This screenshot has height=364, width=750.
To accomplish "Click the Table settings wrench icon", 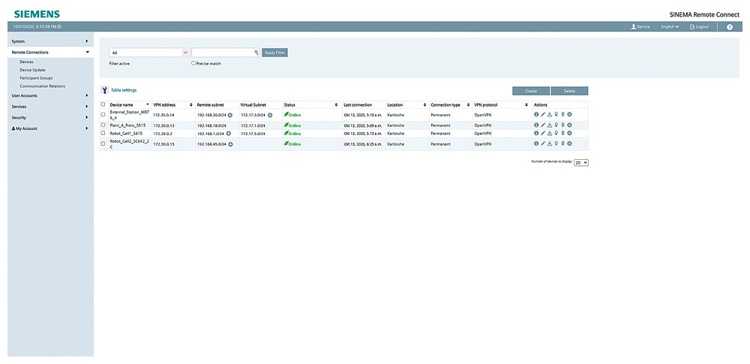I will 104,90.
